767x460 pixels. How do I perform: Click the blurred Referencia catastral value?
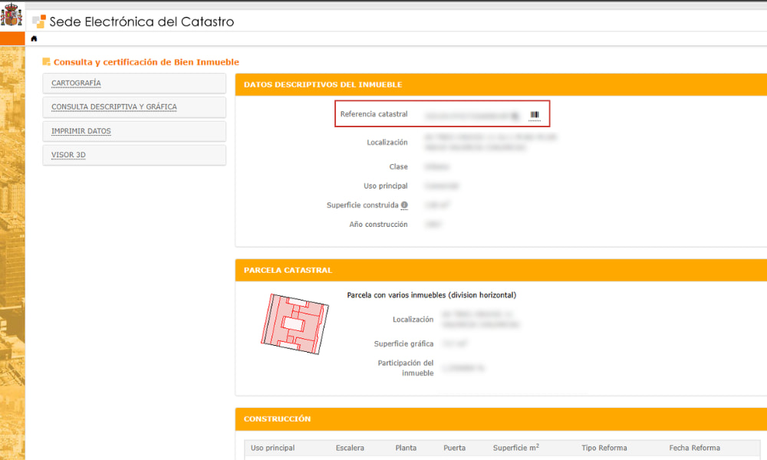point(464,115)
